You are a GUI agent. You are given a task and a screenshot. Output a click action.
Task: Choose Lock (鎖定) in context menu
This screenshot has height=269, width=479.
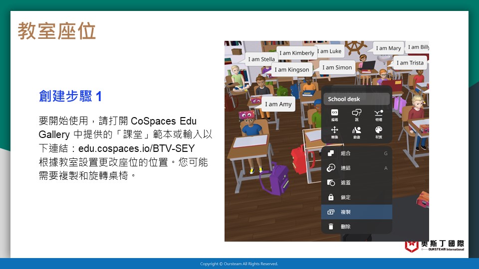pyautogui.click(x=356, y=197)
